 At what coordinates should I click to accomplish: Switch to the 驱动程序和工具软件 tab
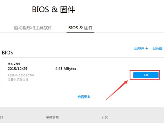[33, 28]
